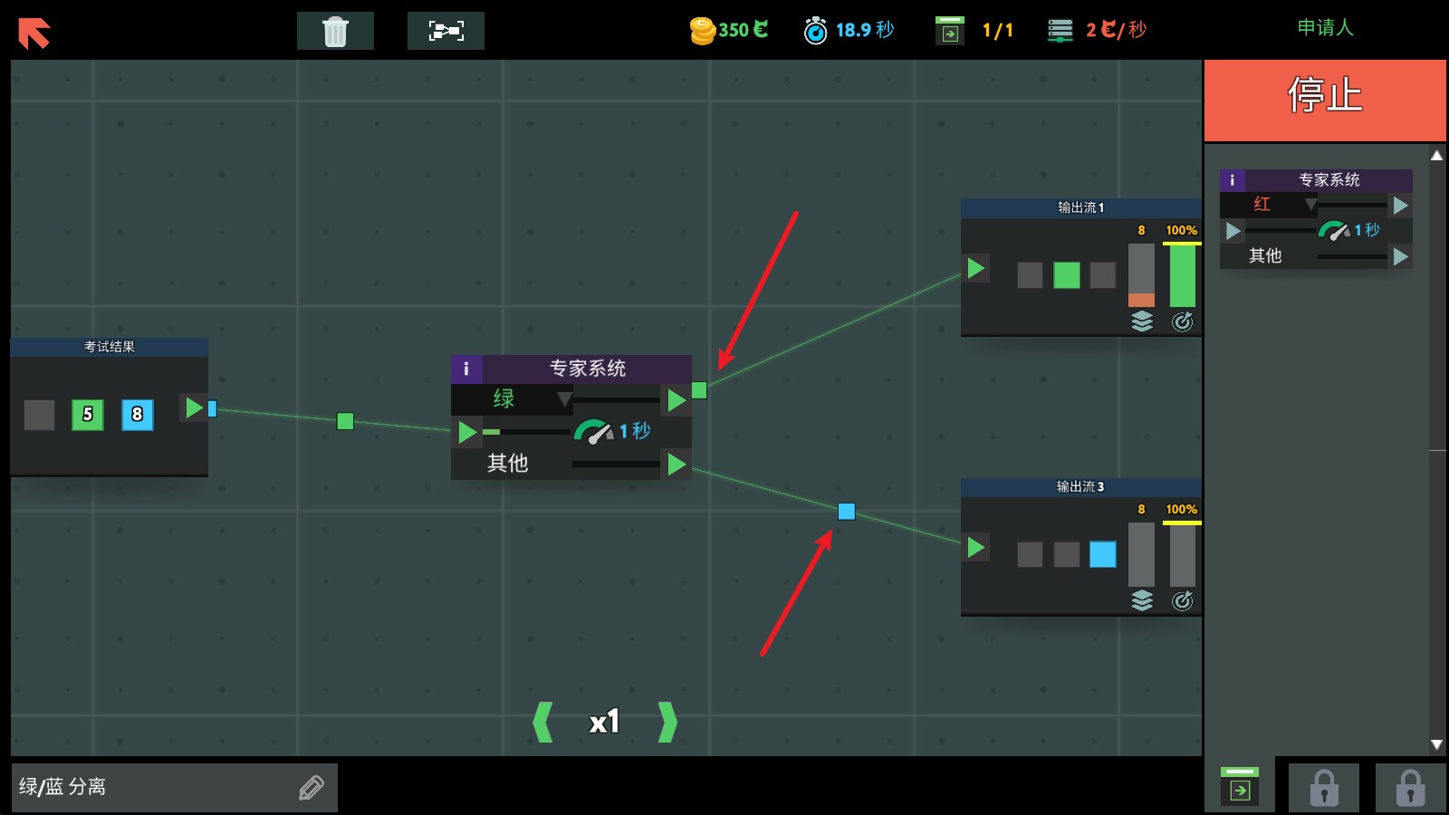This screenshot has height=815, width=1449.
Task: Decrease simulation speed with left chevron
Action: (x=543, y=722)
